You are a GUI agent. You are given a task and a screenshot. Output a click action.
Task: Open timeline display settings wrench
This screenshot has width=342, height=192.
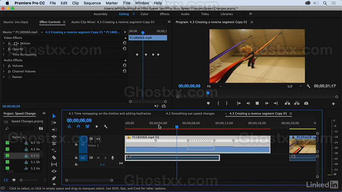tap(106, 126)
